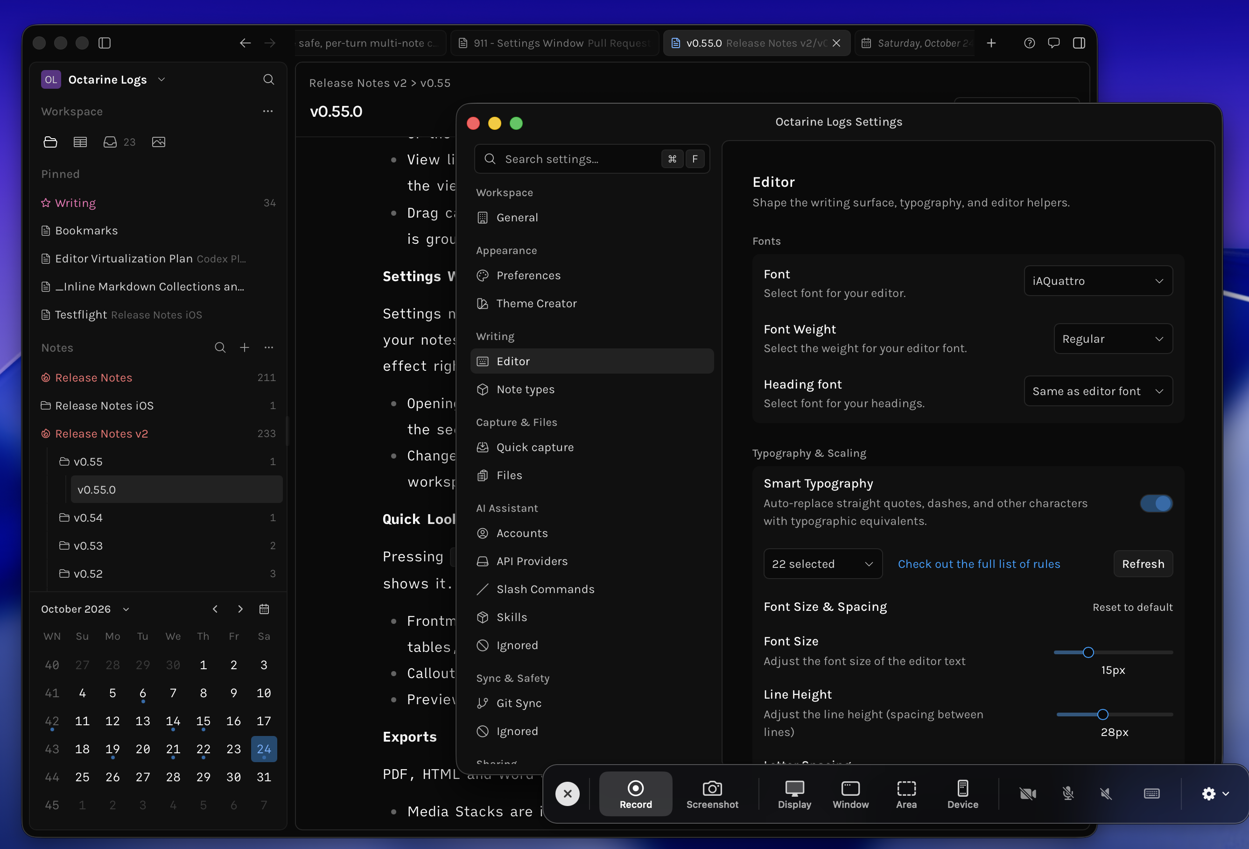Click the Refresh button
Image resolution: width=1249 pixels, height=849 pixels.
(1143, 564)
